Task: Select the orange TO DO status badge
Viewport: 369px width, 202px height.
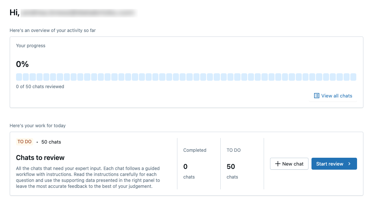Action: pos(25,142)
